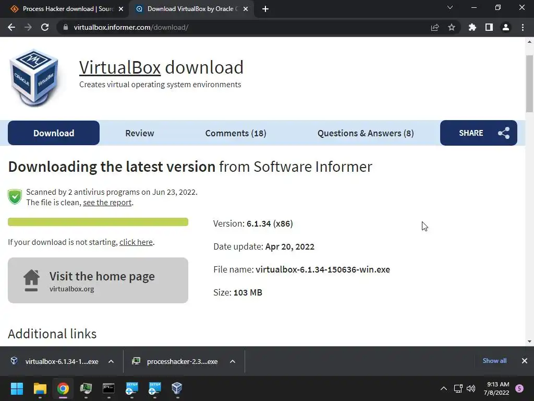Image resolution: width=534 pixels, height=401 pixels.
Task: Click the second Setup installer taskbar icon
Action: [x=154, y=388]
